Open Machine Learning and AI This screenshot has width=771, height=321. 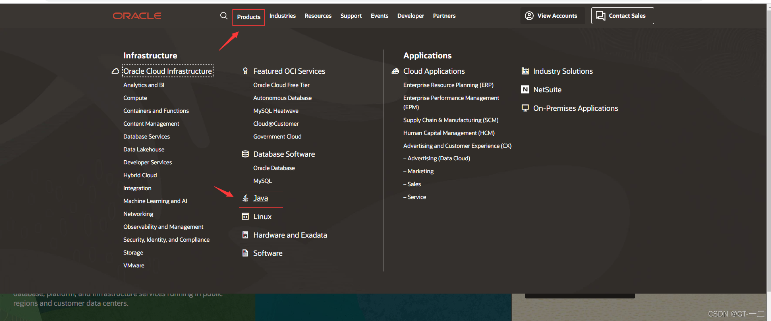click(x=155, y=201)
